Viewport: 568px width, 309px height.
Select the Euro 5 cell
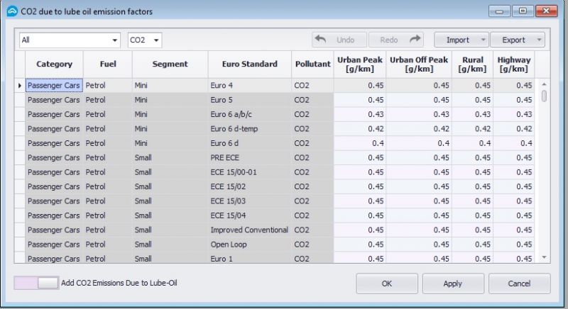tap(250, 100)
